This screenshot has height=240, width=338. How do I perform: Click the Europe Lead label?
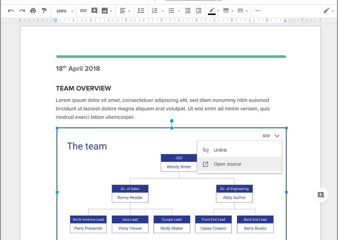pyautogui.click(x=172, y=219)
